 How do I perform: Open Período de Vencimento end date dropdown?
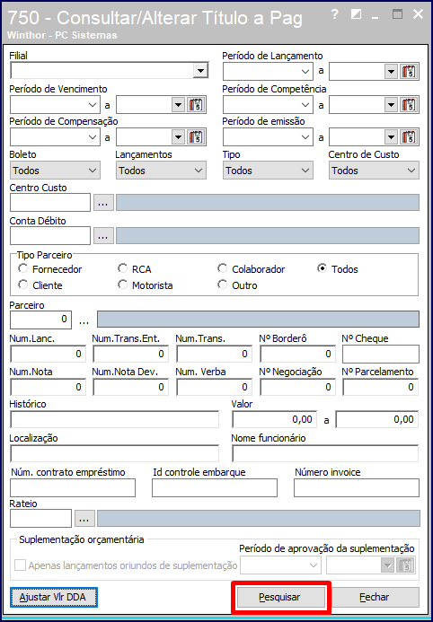click(x=179, y=105)
